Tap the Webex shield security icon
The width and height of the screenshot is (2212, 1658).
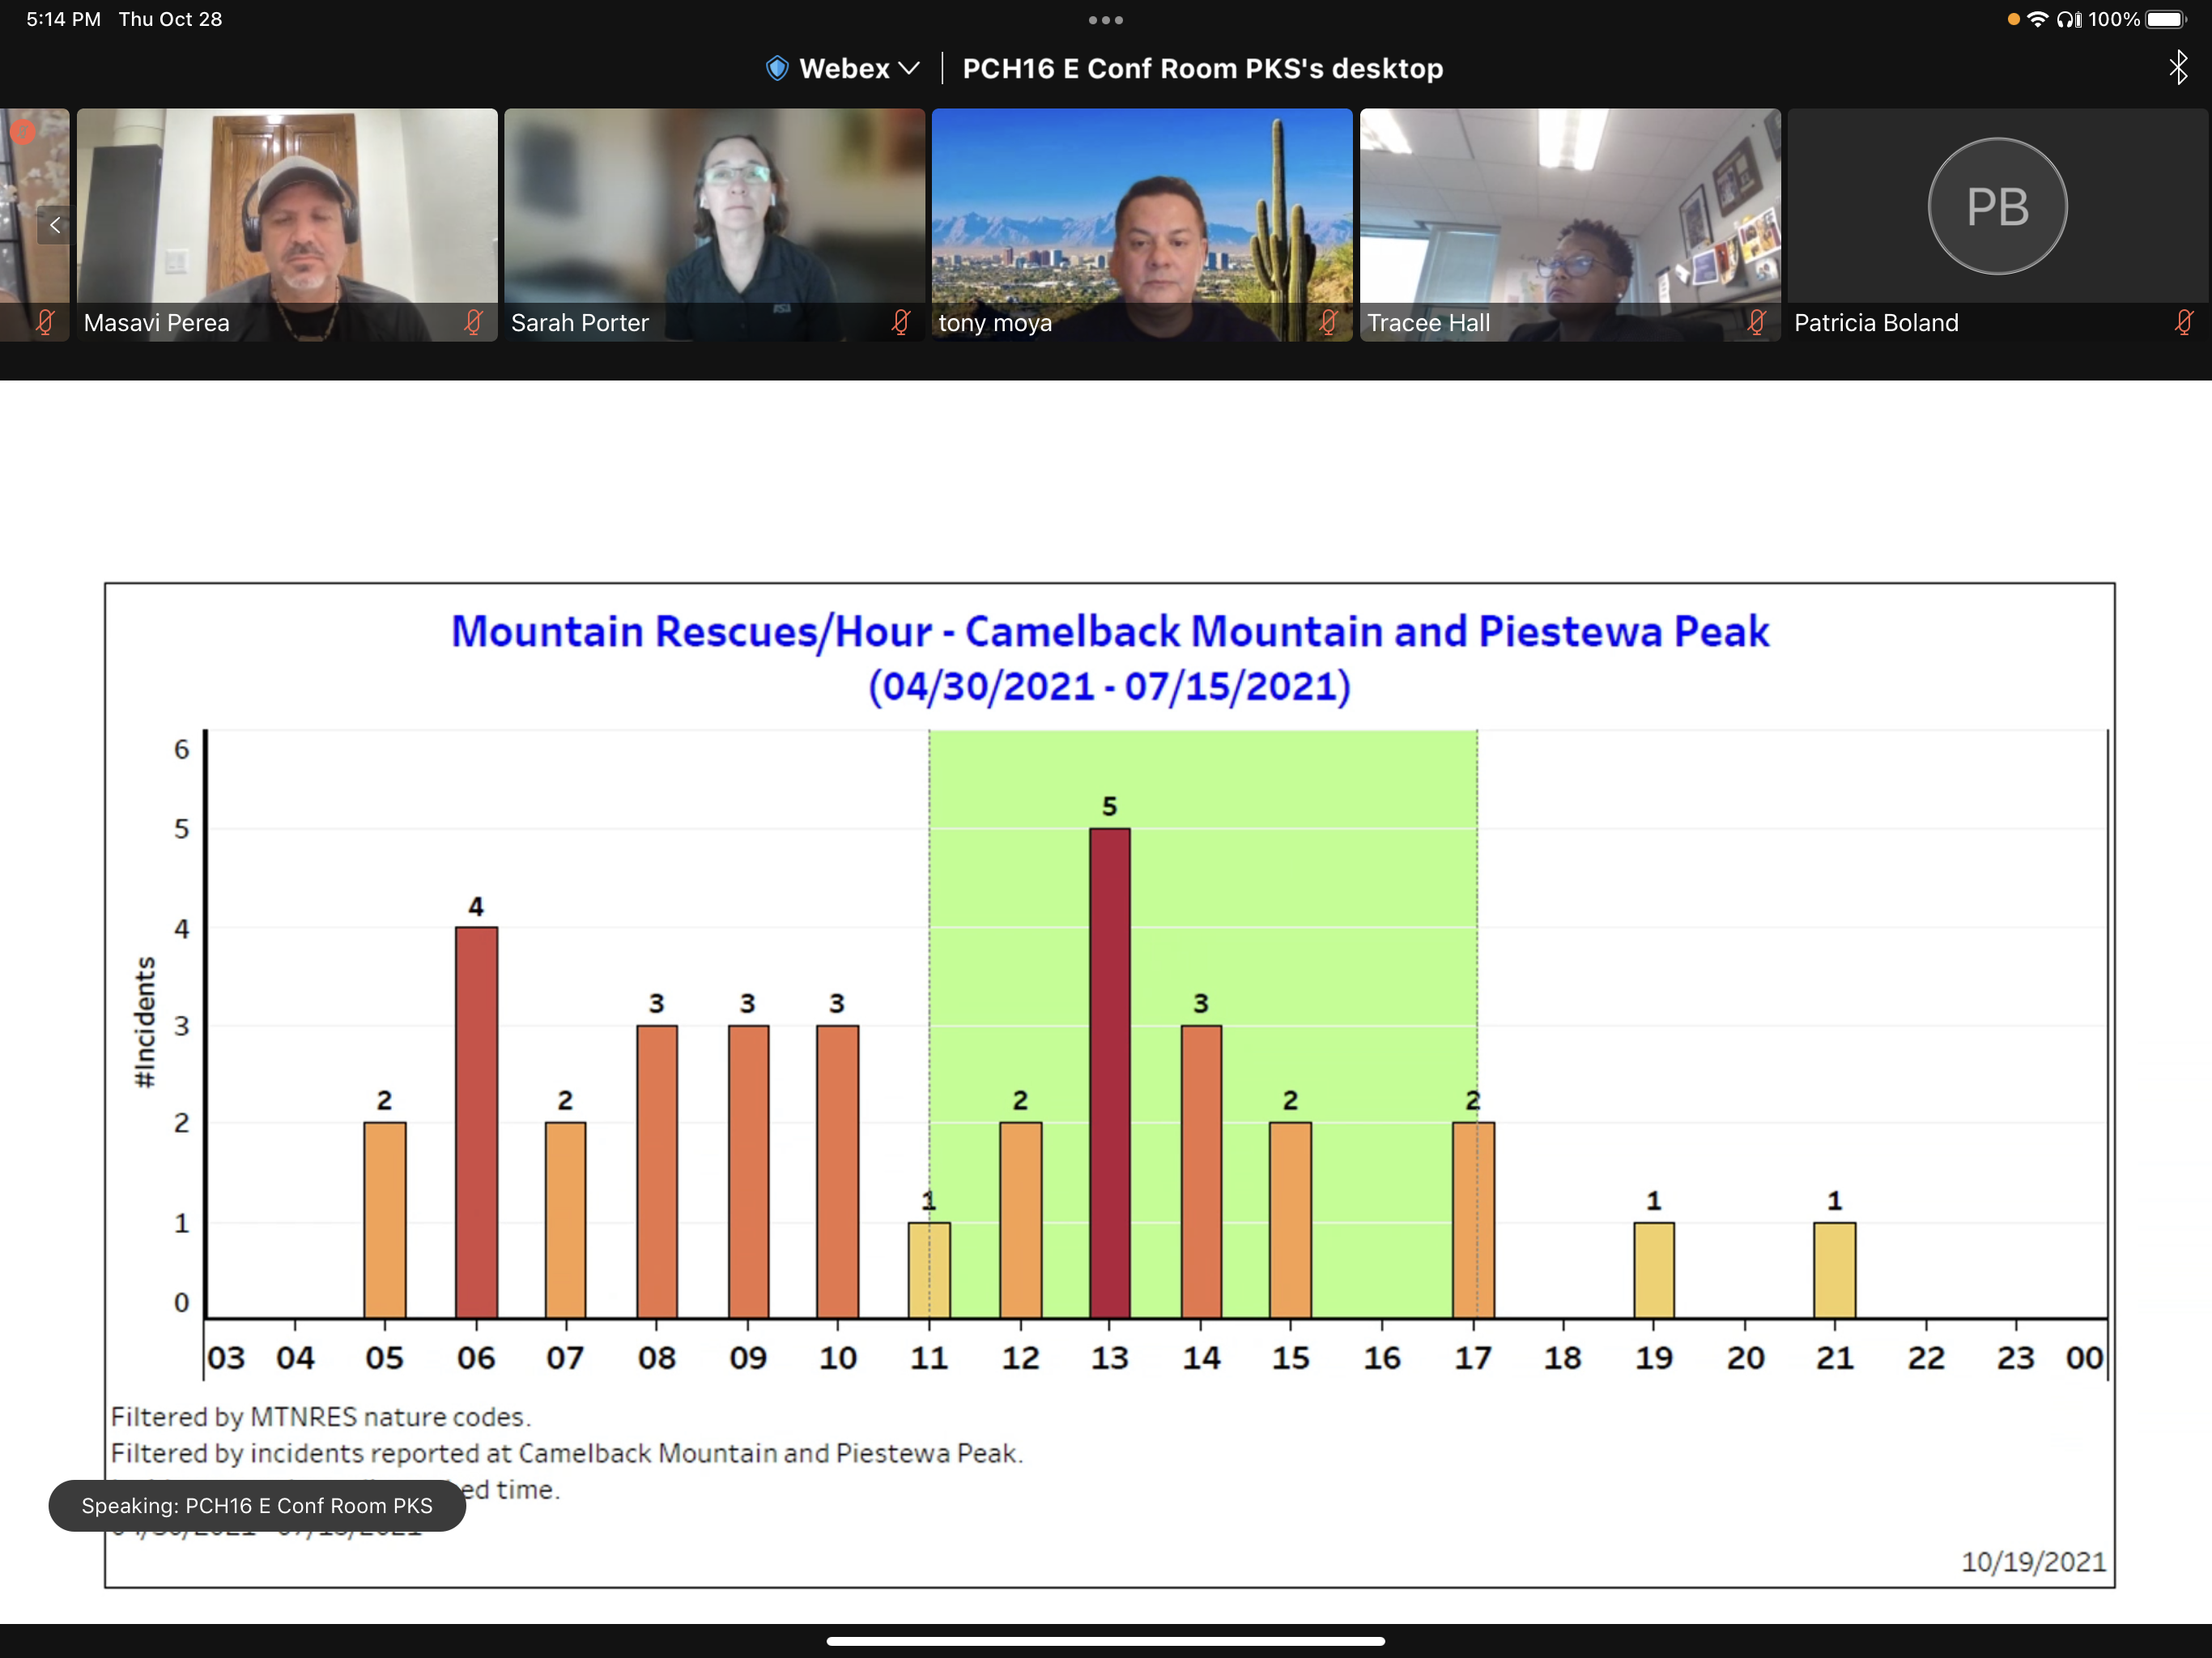coord(777,68)
